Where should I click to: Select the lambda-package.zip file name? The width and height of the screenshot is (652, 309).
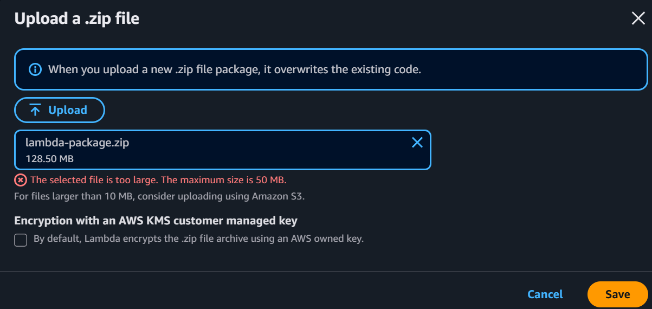point(78,143)
